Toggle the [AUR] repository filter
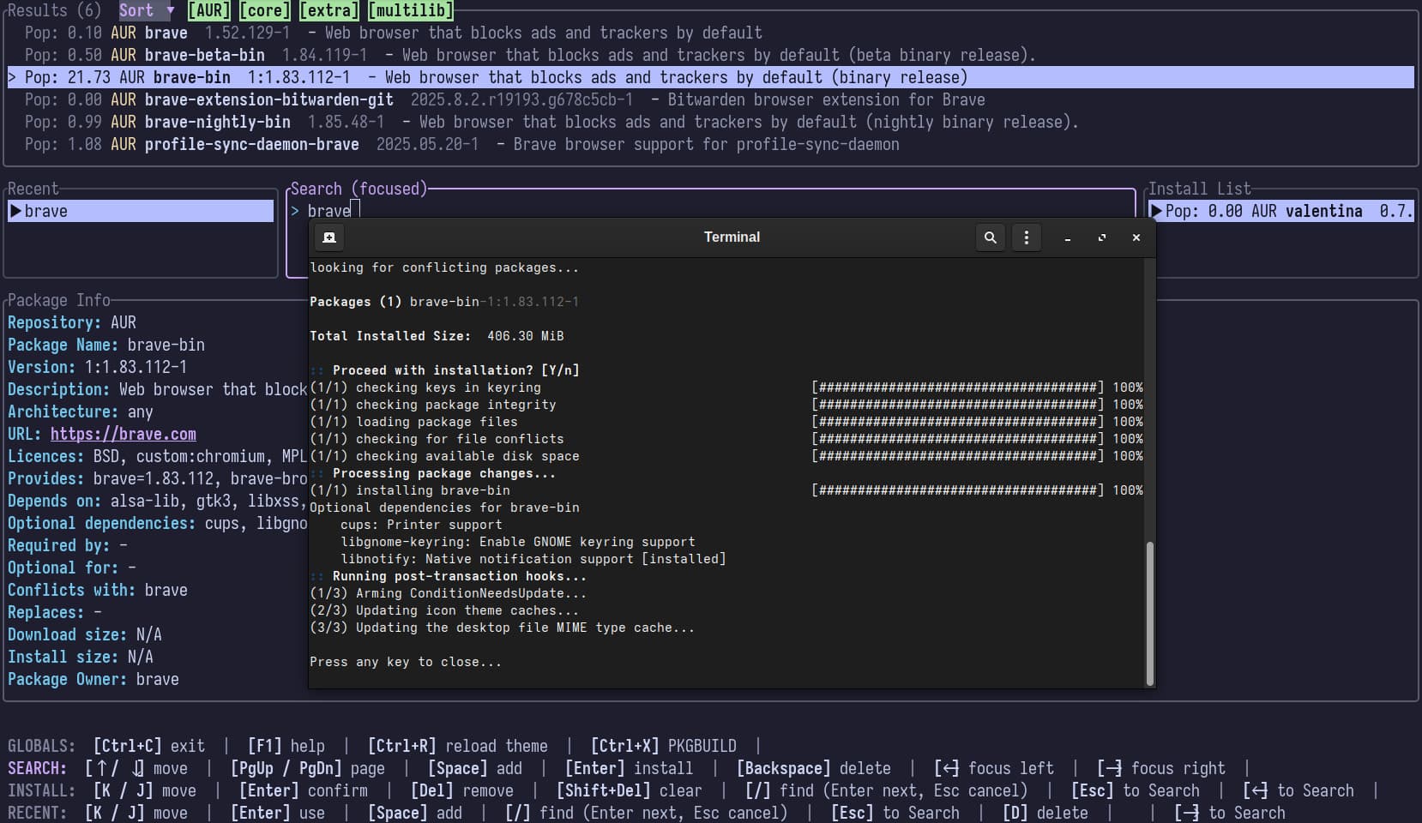 point(209,10)
